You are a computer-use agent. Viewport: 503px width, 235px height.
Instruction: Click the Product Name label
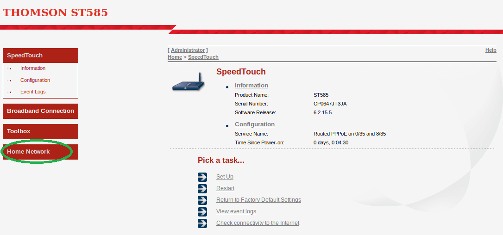tap(251, 95)
